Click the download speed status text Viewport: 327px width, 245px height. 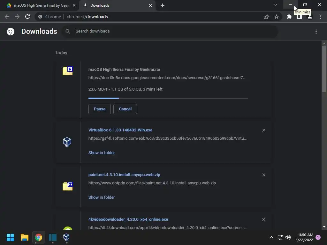125,89
